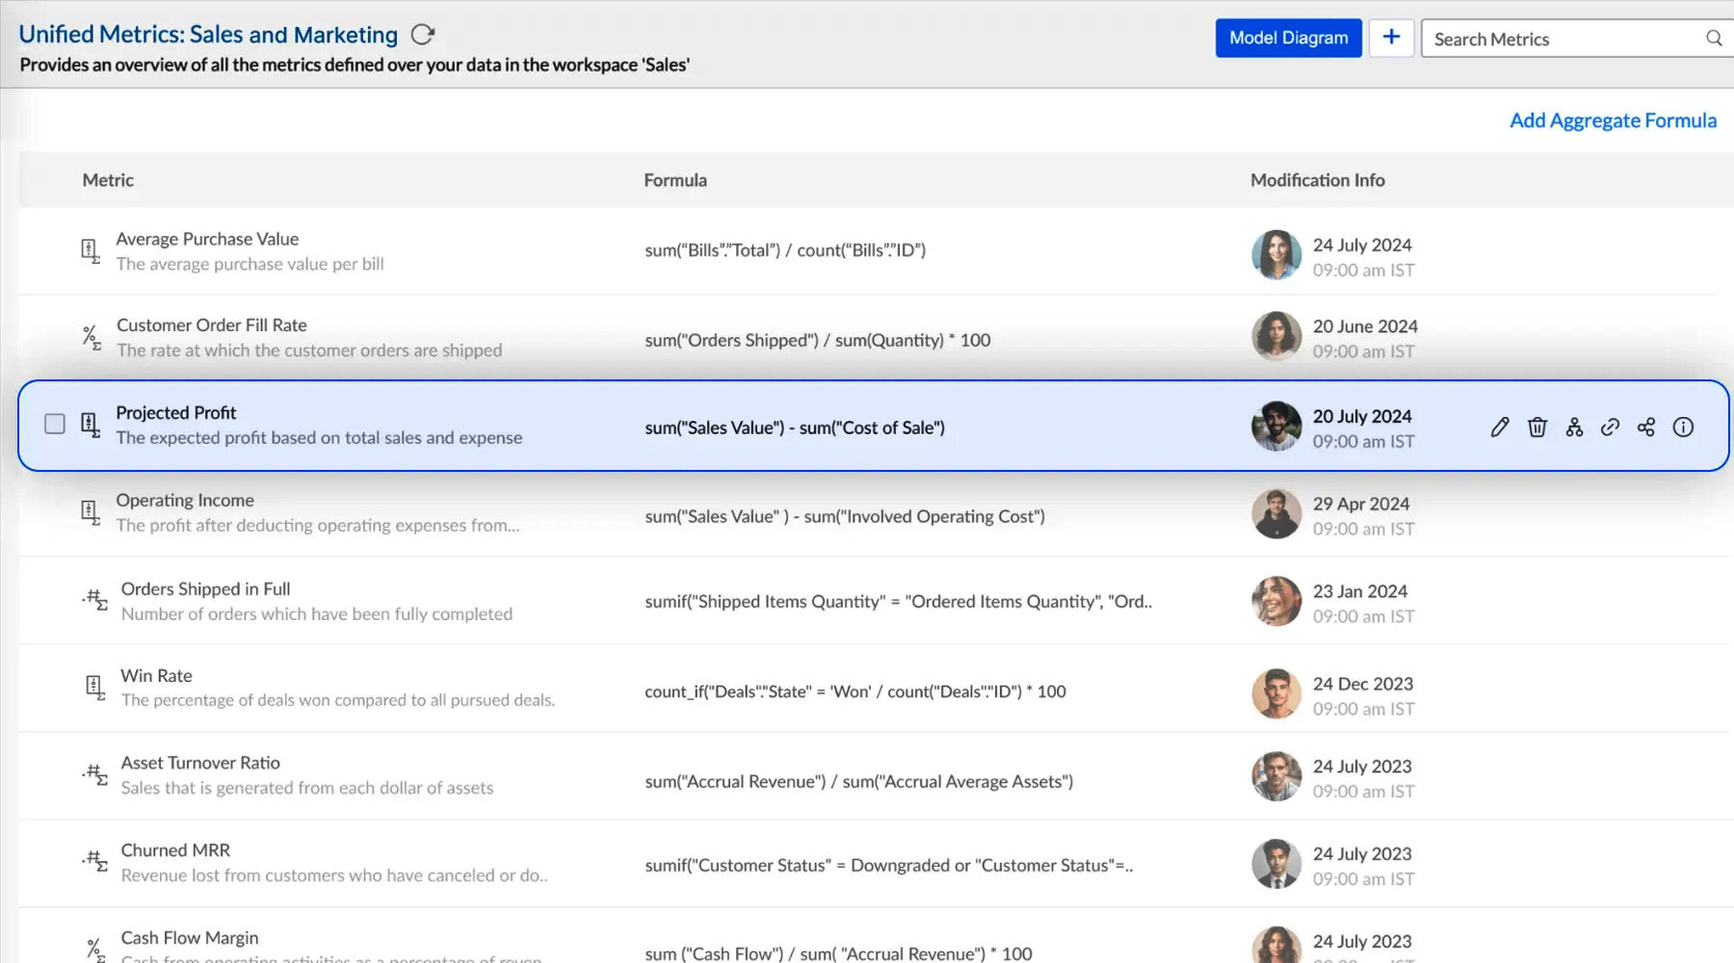Viewport: 1734px width, 963px height.
Task: Click the Unified Metrics: Sales and Marketing title
Action: [208, 35]
